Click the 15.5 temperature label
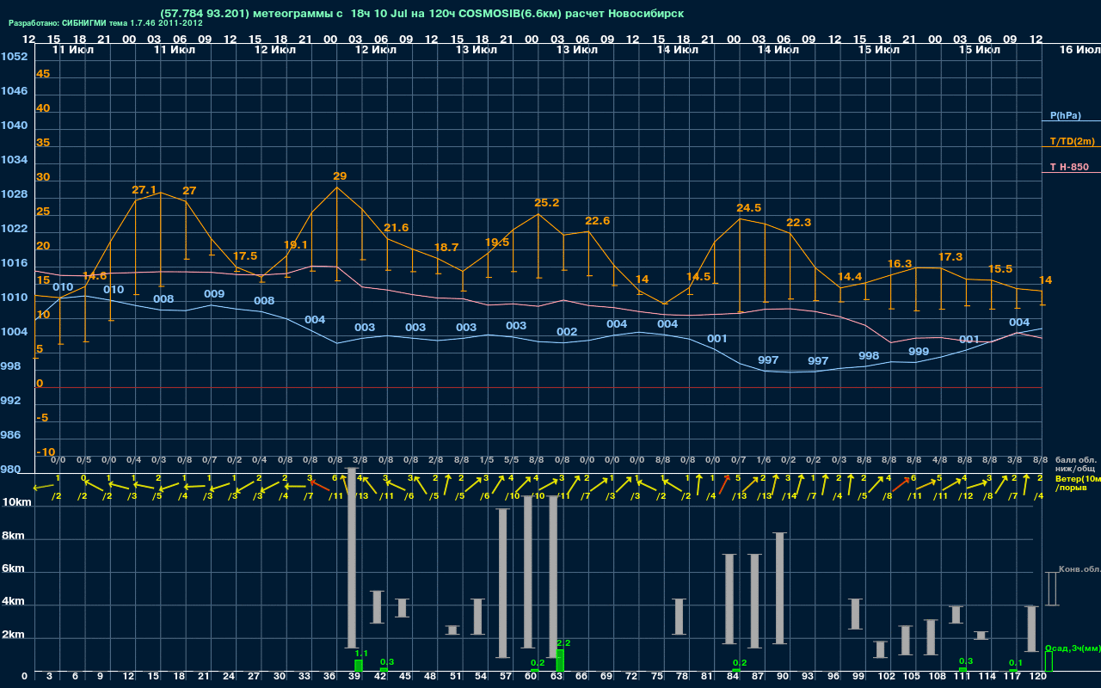 [x=1000, y=269]
